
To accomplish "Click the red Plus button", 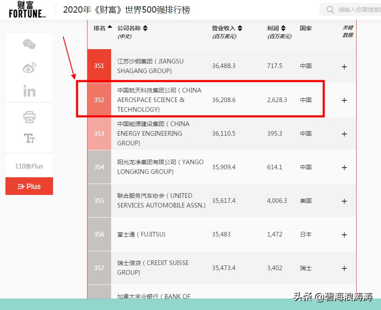I will pyautogui.click(x=29, y=186).
